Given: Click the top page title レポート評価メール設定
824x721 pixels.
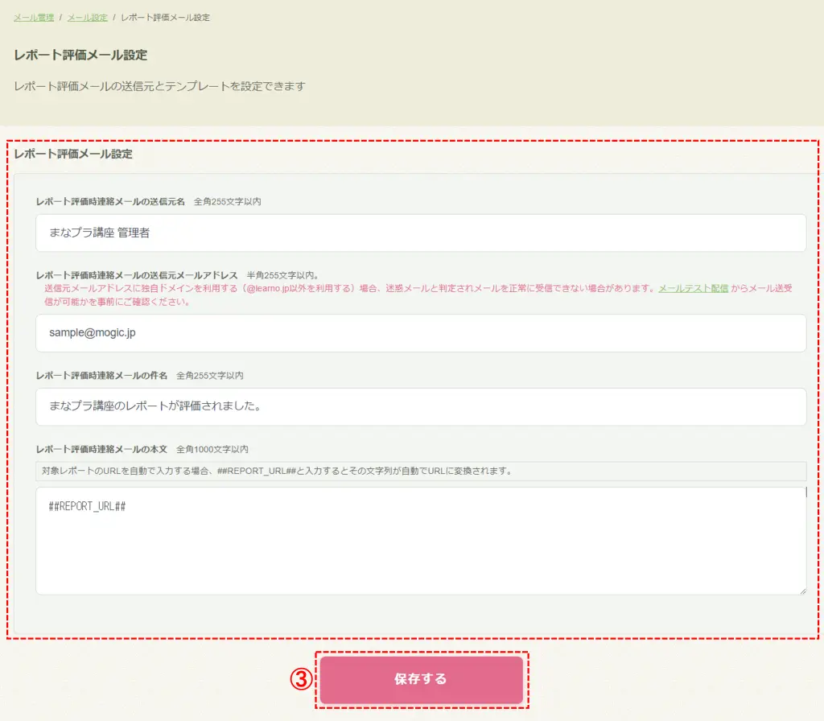Looking at the screenshot, I should click(x=80, y=56).
